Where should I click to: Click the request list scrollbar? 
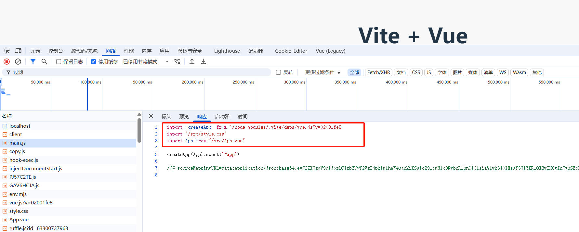point(139,130)
